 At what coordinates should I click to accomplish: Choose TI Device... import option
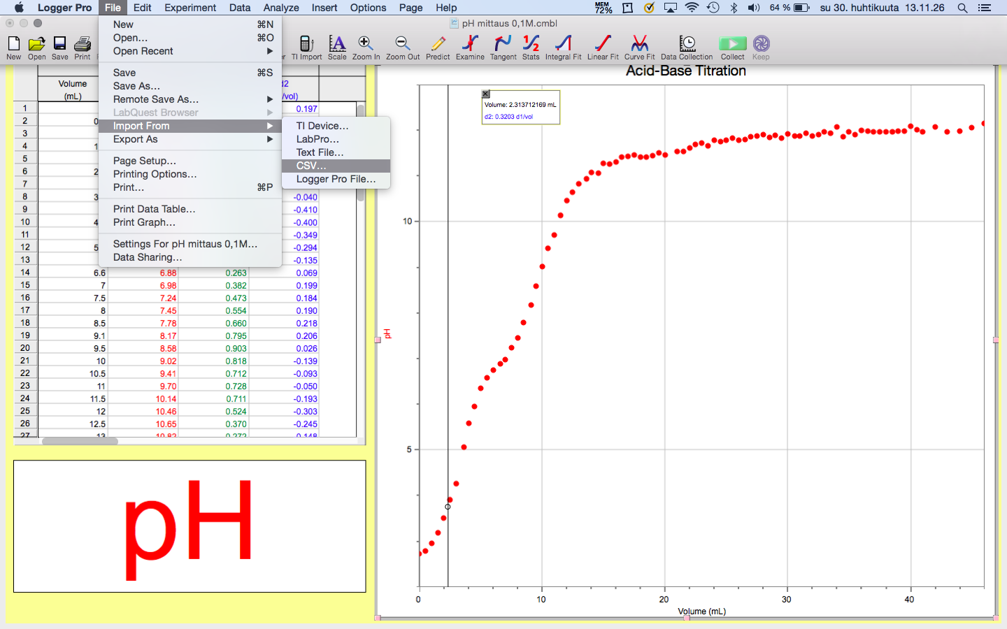tap(336, 126)
